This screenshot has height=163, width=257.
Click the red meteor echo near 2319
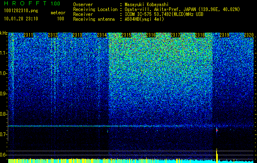coord(217,130)
